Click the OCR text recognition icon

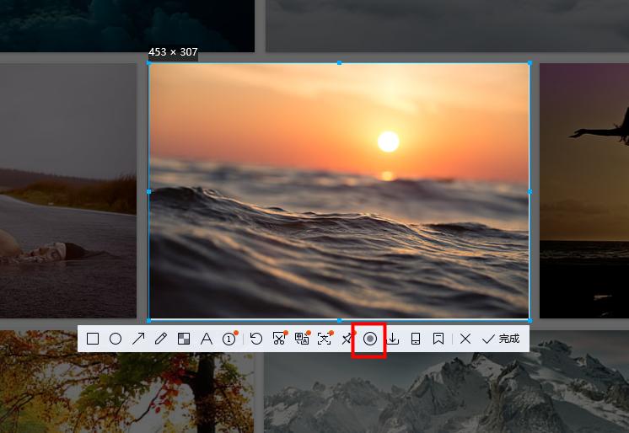coord(325,339)
